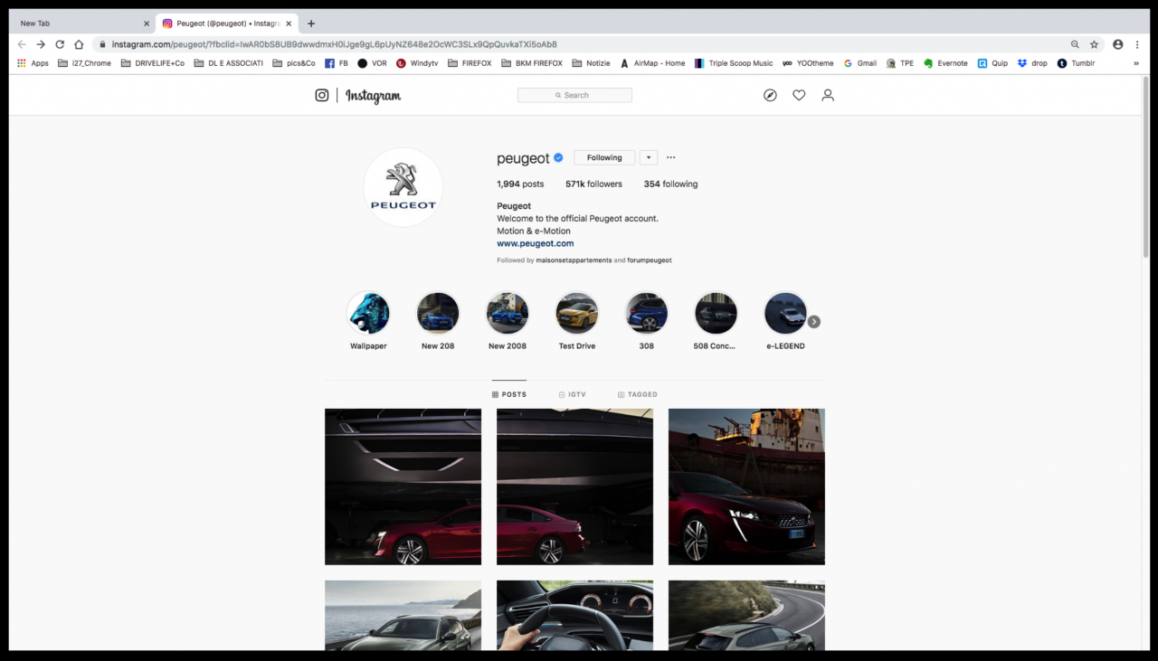Expand suggested accounts dropdown arrow

(x=648, y=157)
